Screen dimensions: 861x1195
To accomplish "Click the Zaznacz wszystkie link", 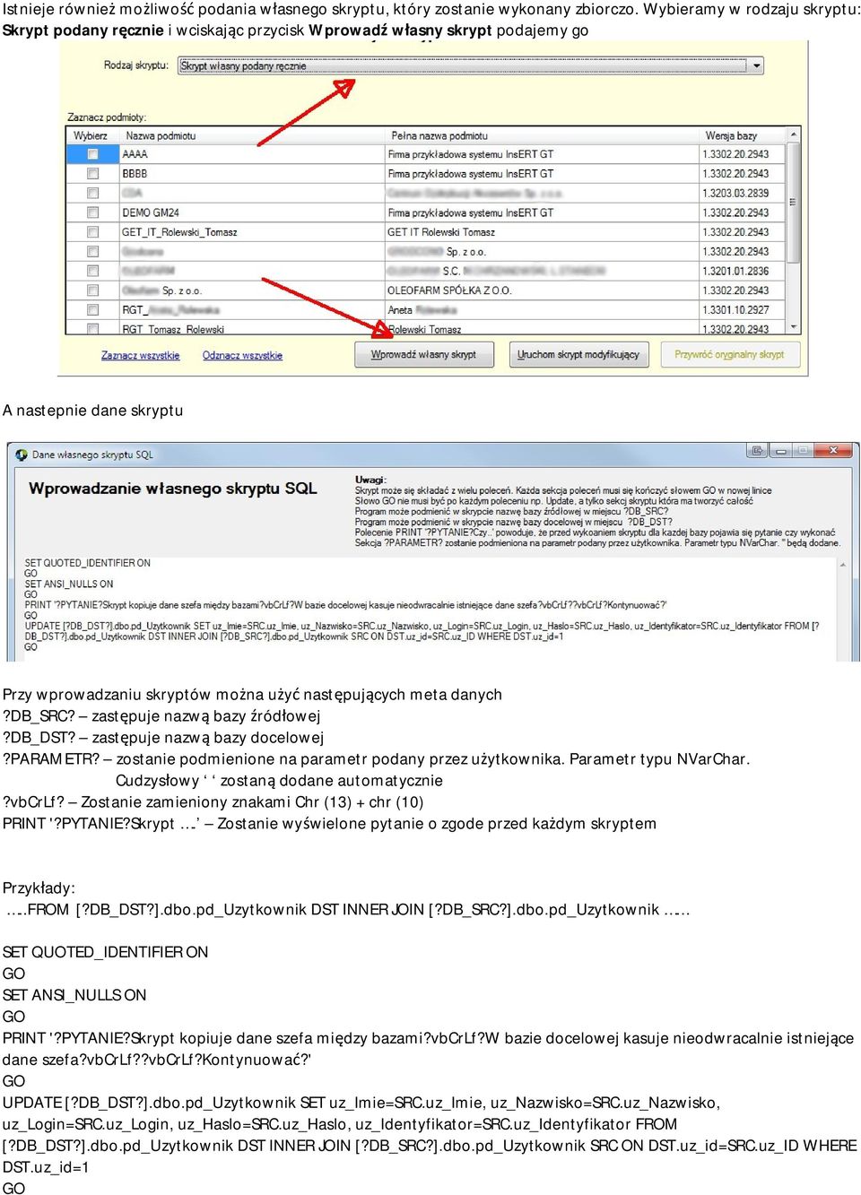I will click(x=140, y=356).
